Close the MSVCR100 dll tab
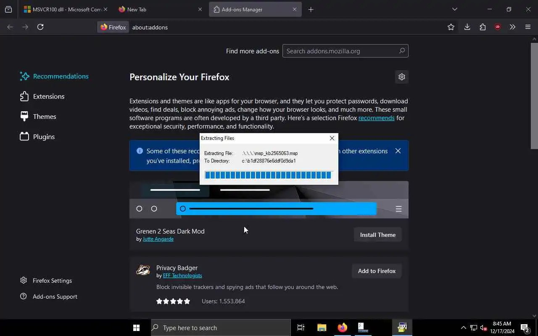This screenshot has width=538, height=336. pos(105,9)
